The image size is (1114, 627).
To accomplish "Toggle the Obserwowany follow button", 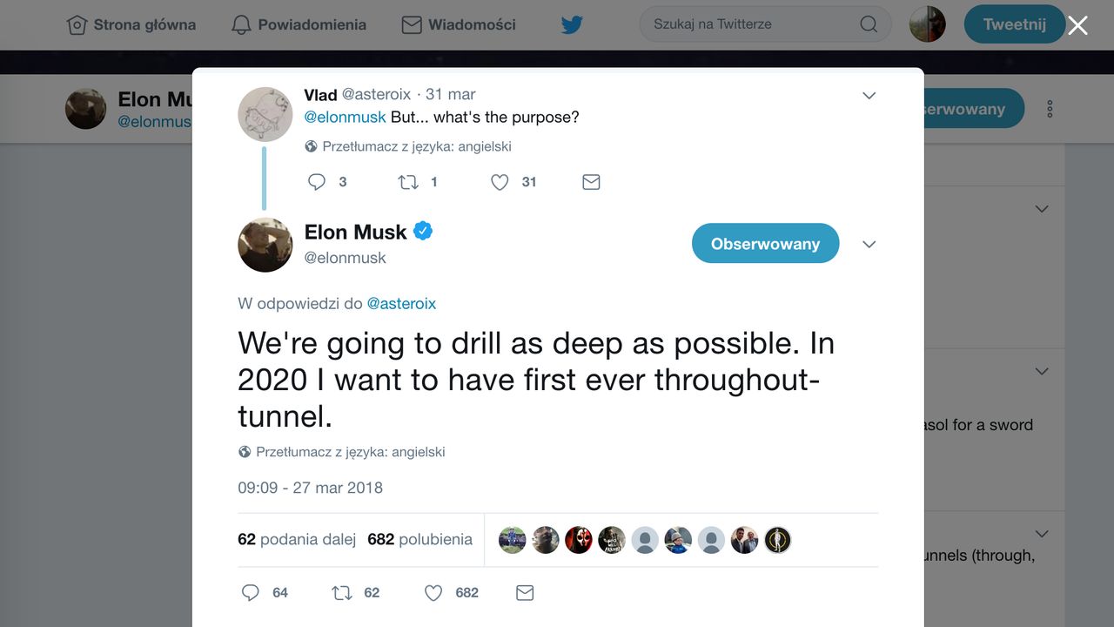I will (x=765, y=244).
